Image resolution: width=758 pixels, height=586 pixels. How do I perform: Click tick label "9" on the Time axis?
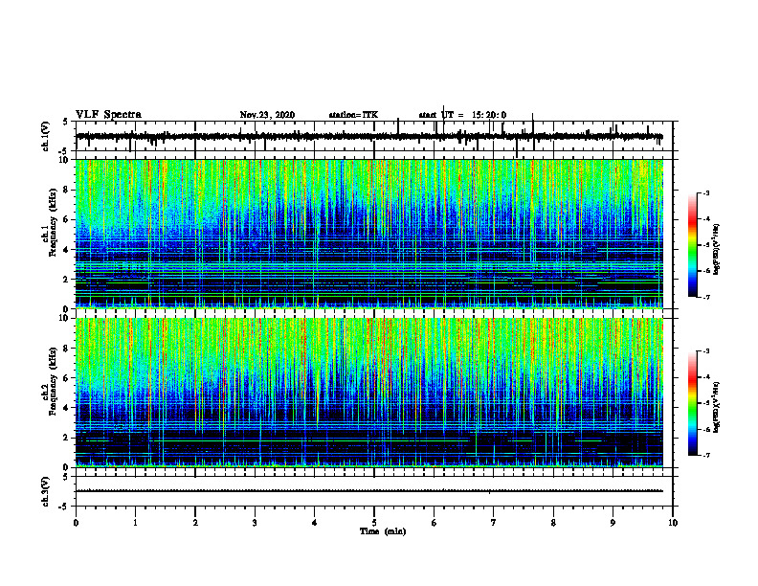pos(613,523)
